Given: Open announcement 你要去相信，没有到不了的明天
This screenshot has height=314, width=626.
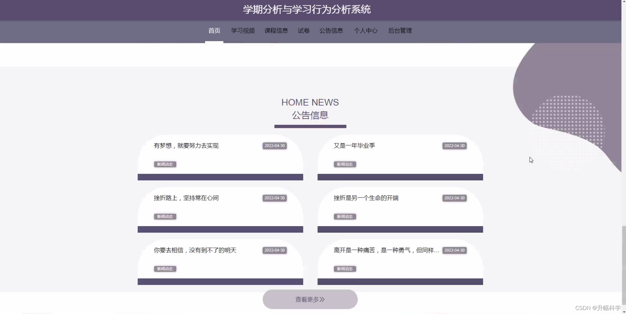Looking at the screenshot, I should (195, 250).
